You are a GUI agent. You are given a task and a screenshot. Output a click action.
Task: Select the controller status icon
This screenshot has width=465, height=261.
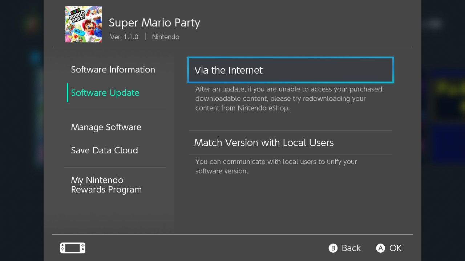pos(72,248)
